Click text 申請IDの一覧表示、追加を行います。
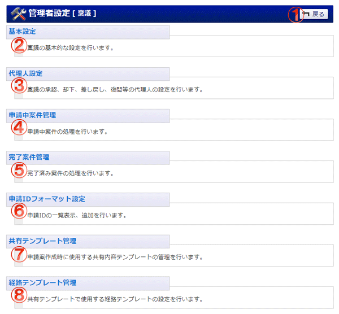This screenshot has width=339, height=314. [77, 216]
